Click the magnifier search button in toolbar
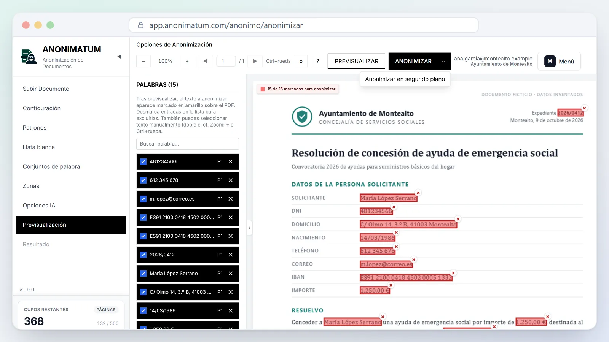 (x=301, y=61)
